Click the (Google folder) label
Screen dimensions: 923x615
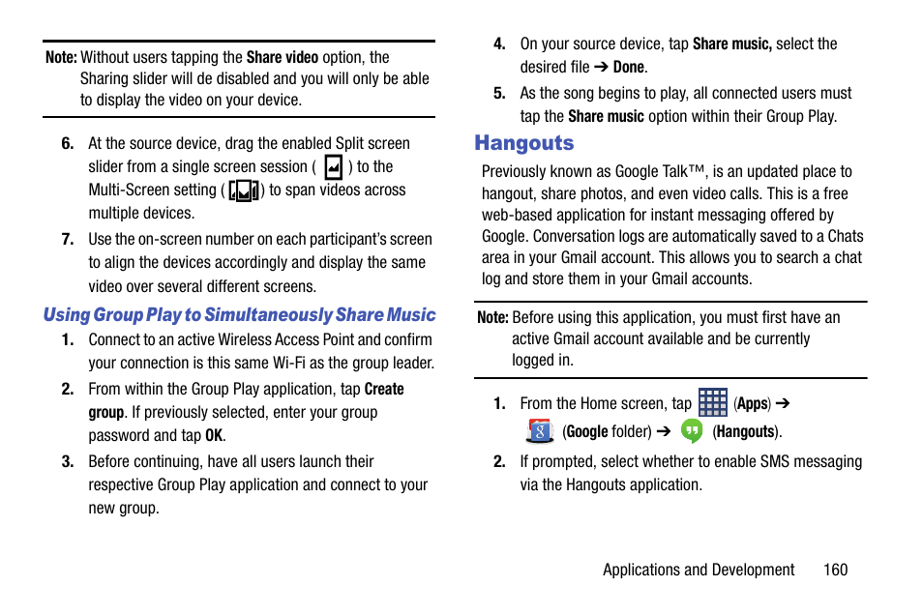(607, 432)
